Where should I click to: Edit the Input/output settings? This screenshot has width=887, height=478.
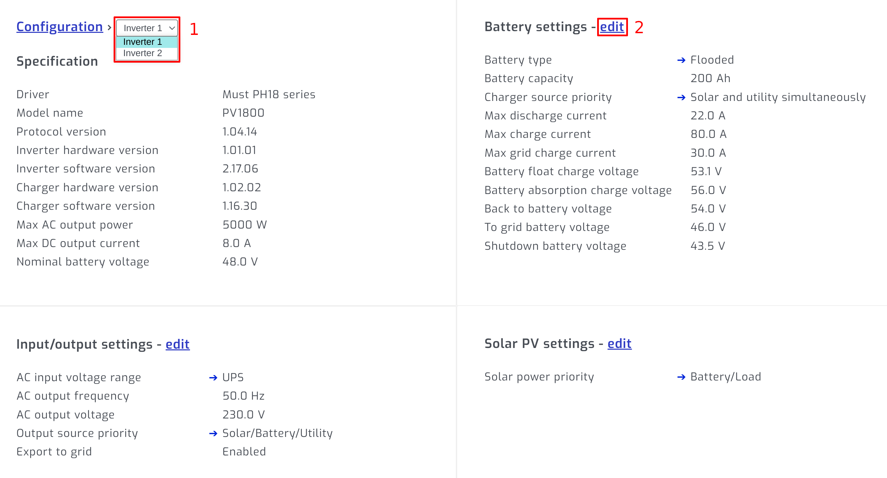178,344
